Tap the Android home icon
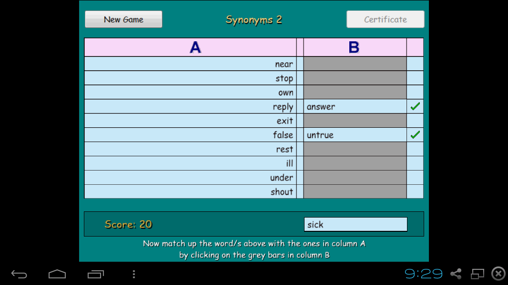Viewport: 508px width, 285px height. pos(57,274)
